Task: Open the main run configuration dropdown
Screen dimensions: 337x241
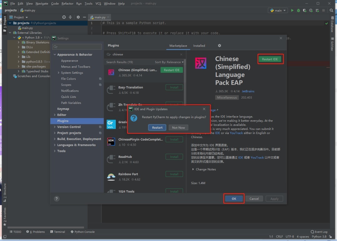Action: [x=278, y=10]
